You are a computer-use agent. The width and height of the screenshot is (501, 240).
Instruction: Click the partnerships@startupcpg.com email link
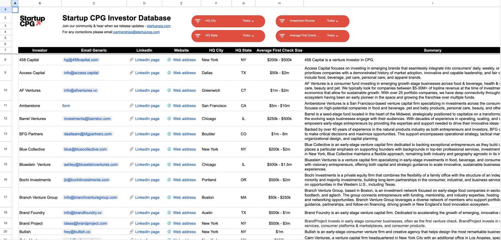[137, 32]
